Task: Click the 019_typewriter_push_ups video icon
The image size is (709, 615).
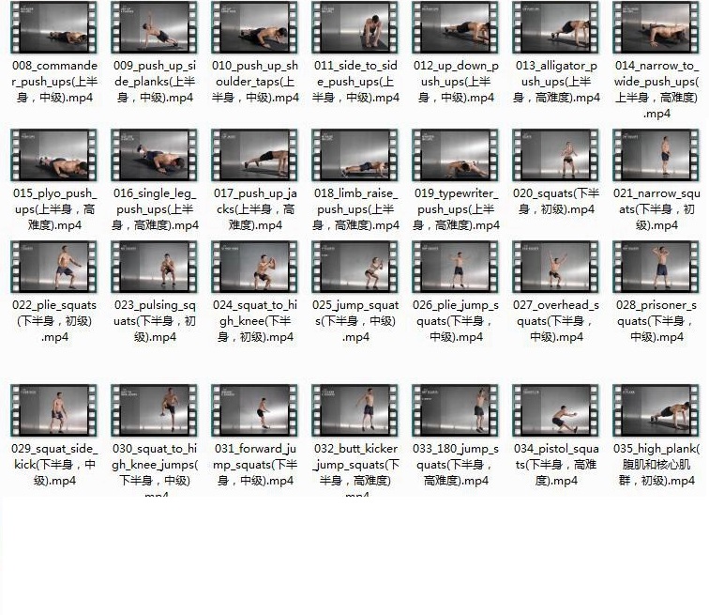Action: [456, 155]
